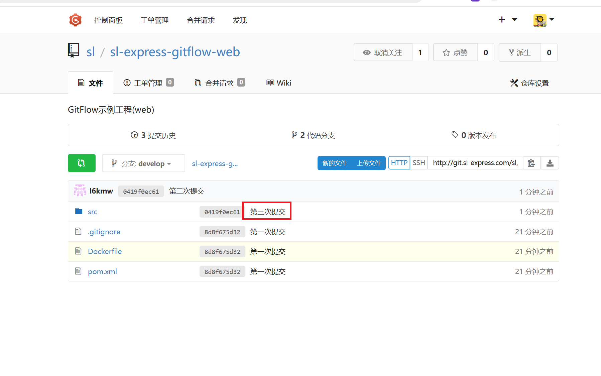Download repository archive icon
This screenshot has height=376, width=601.
coord(550,163)
